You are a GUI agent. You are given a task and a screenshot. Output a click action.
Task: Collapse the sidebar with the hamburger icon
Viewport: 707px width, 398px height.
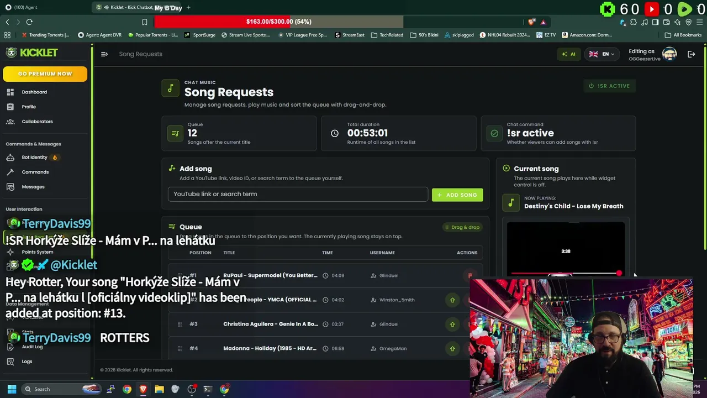pyautogui.click(x=104, y=54)
